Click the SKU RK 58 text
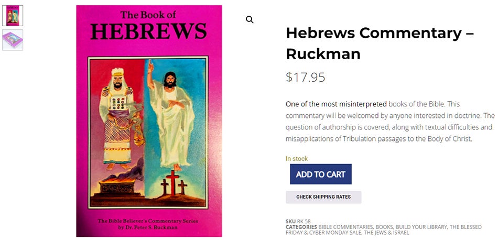Image resolution: width=498 pixels, height=240 pixels. click(x=298, y=221)
